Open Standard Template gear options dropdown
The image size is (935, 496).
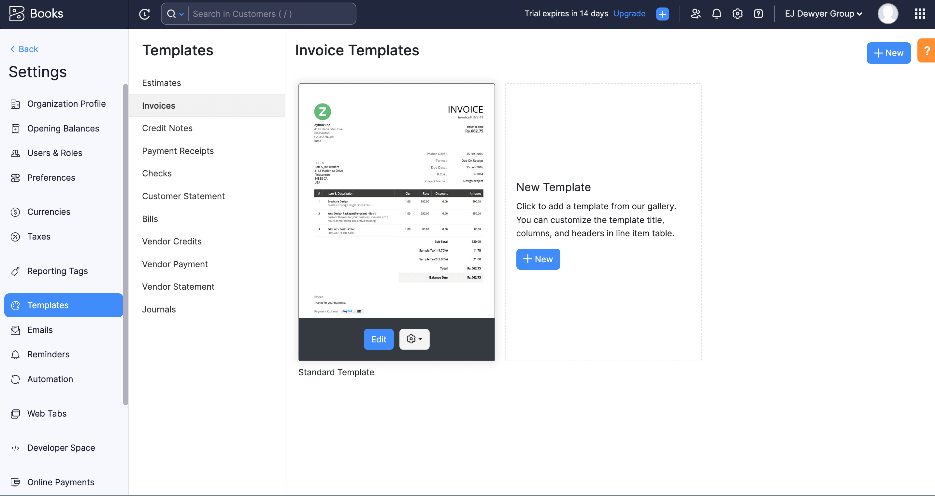pos(414,339)
